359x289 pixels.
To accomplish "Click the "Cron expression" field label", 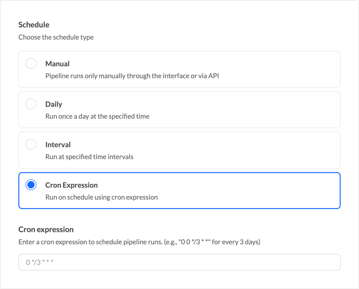I will click(46, 230).
